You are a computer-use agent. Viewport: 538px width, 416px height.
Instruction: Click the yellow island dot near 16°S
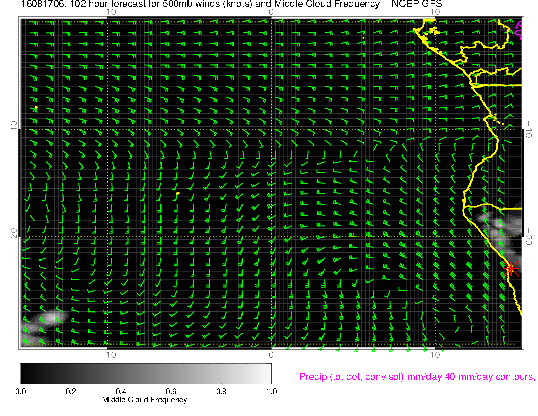click(177, 193)
